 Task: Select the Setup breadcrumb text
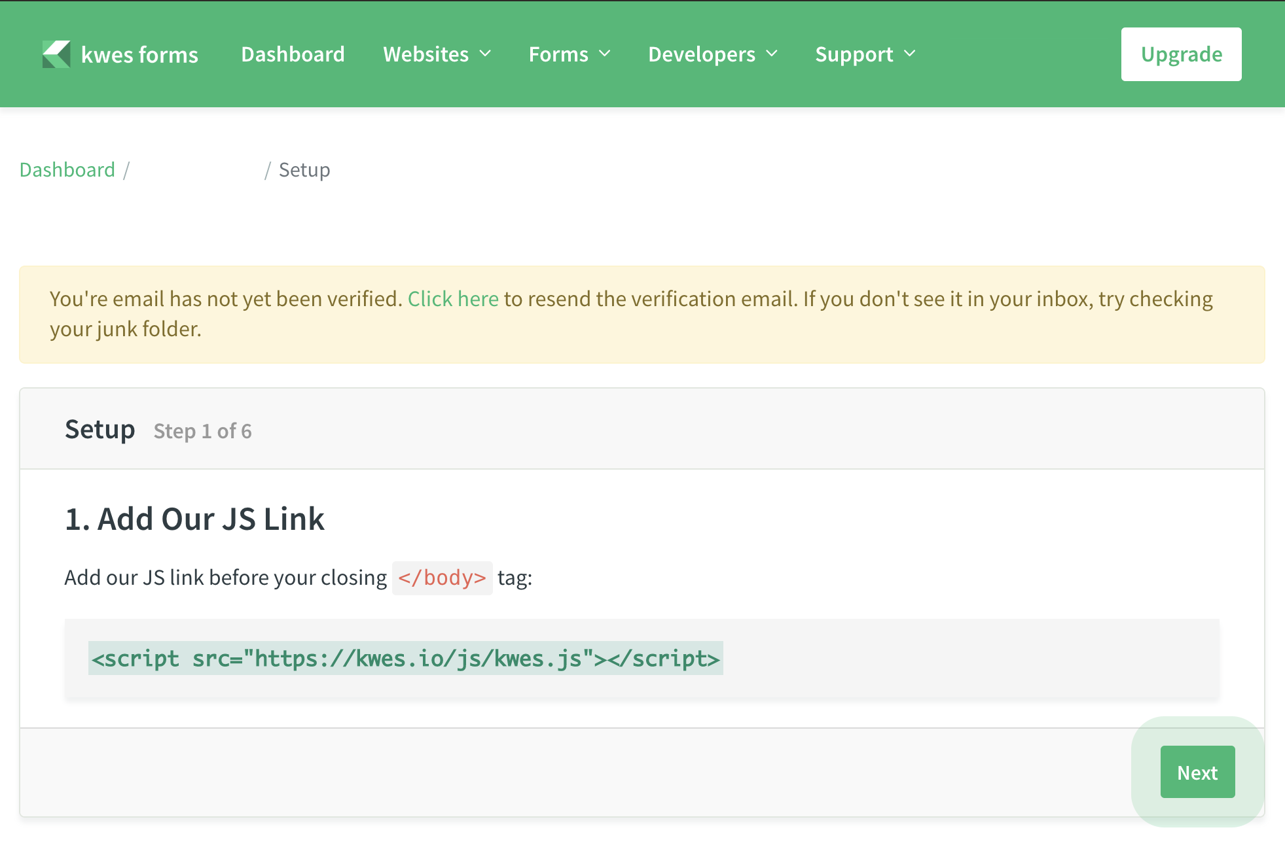(x=304, y=170)
